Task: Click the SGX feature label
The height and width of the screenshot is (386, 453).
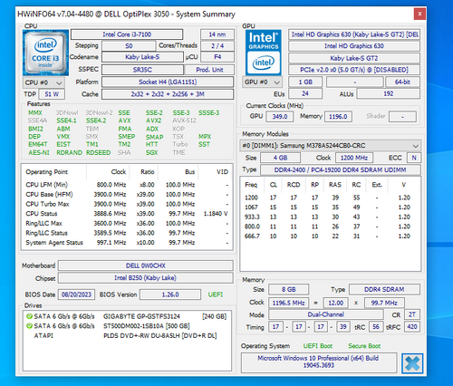Action: [x=151, y=153]
